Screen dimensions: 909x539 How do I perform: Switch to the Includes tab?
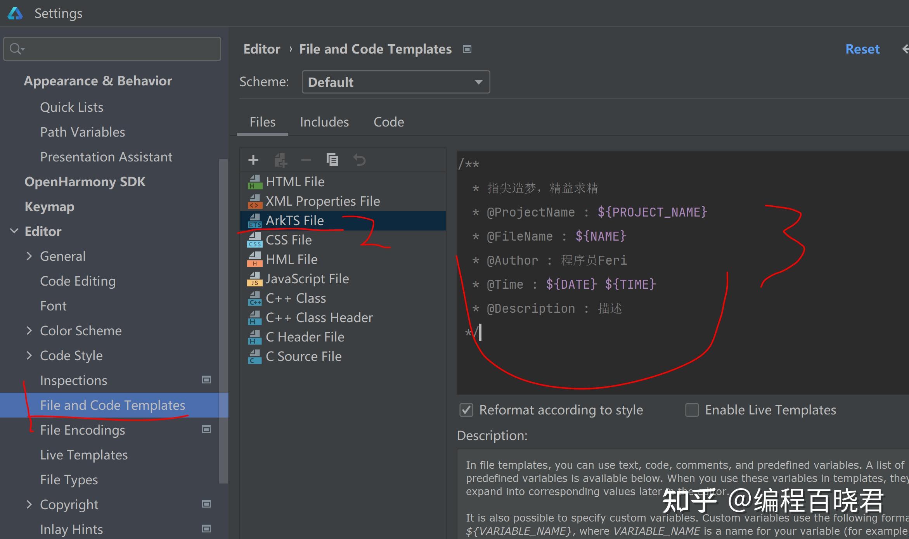pyautogui.click(x=324, y=122)
